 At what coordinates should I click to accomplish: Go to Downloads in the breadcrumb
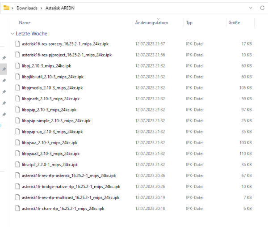coord(27,8)
